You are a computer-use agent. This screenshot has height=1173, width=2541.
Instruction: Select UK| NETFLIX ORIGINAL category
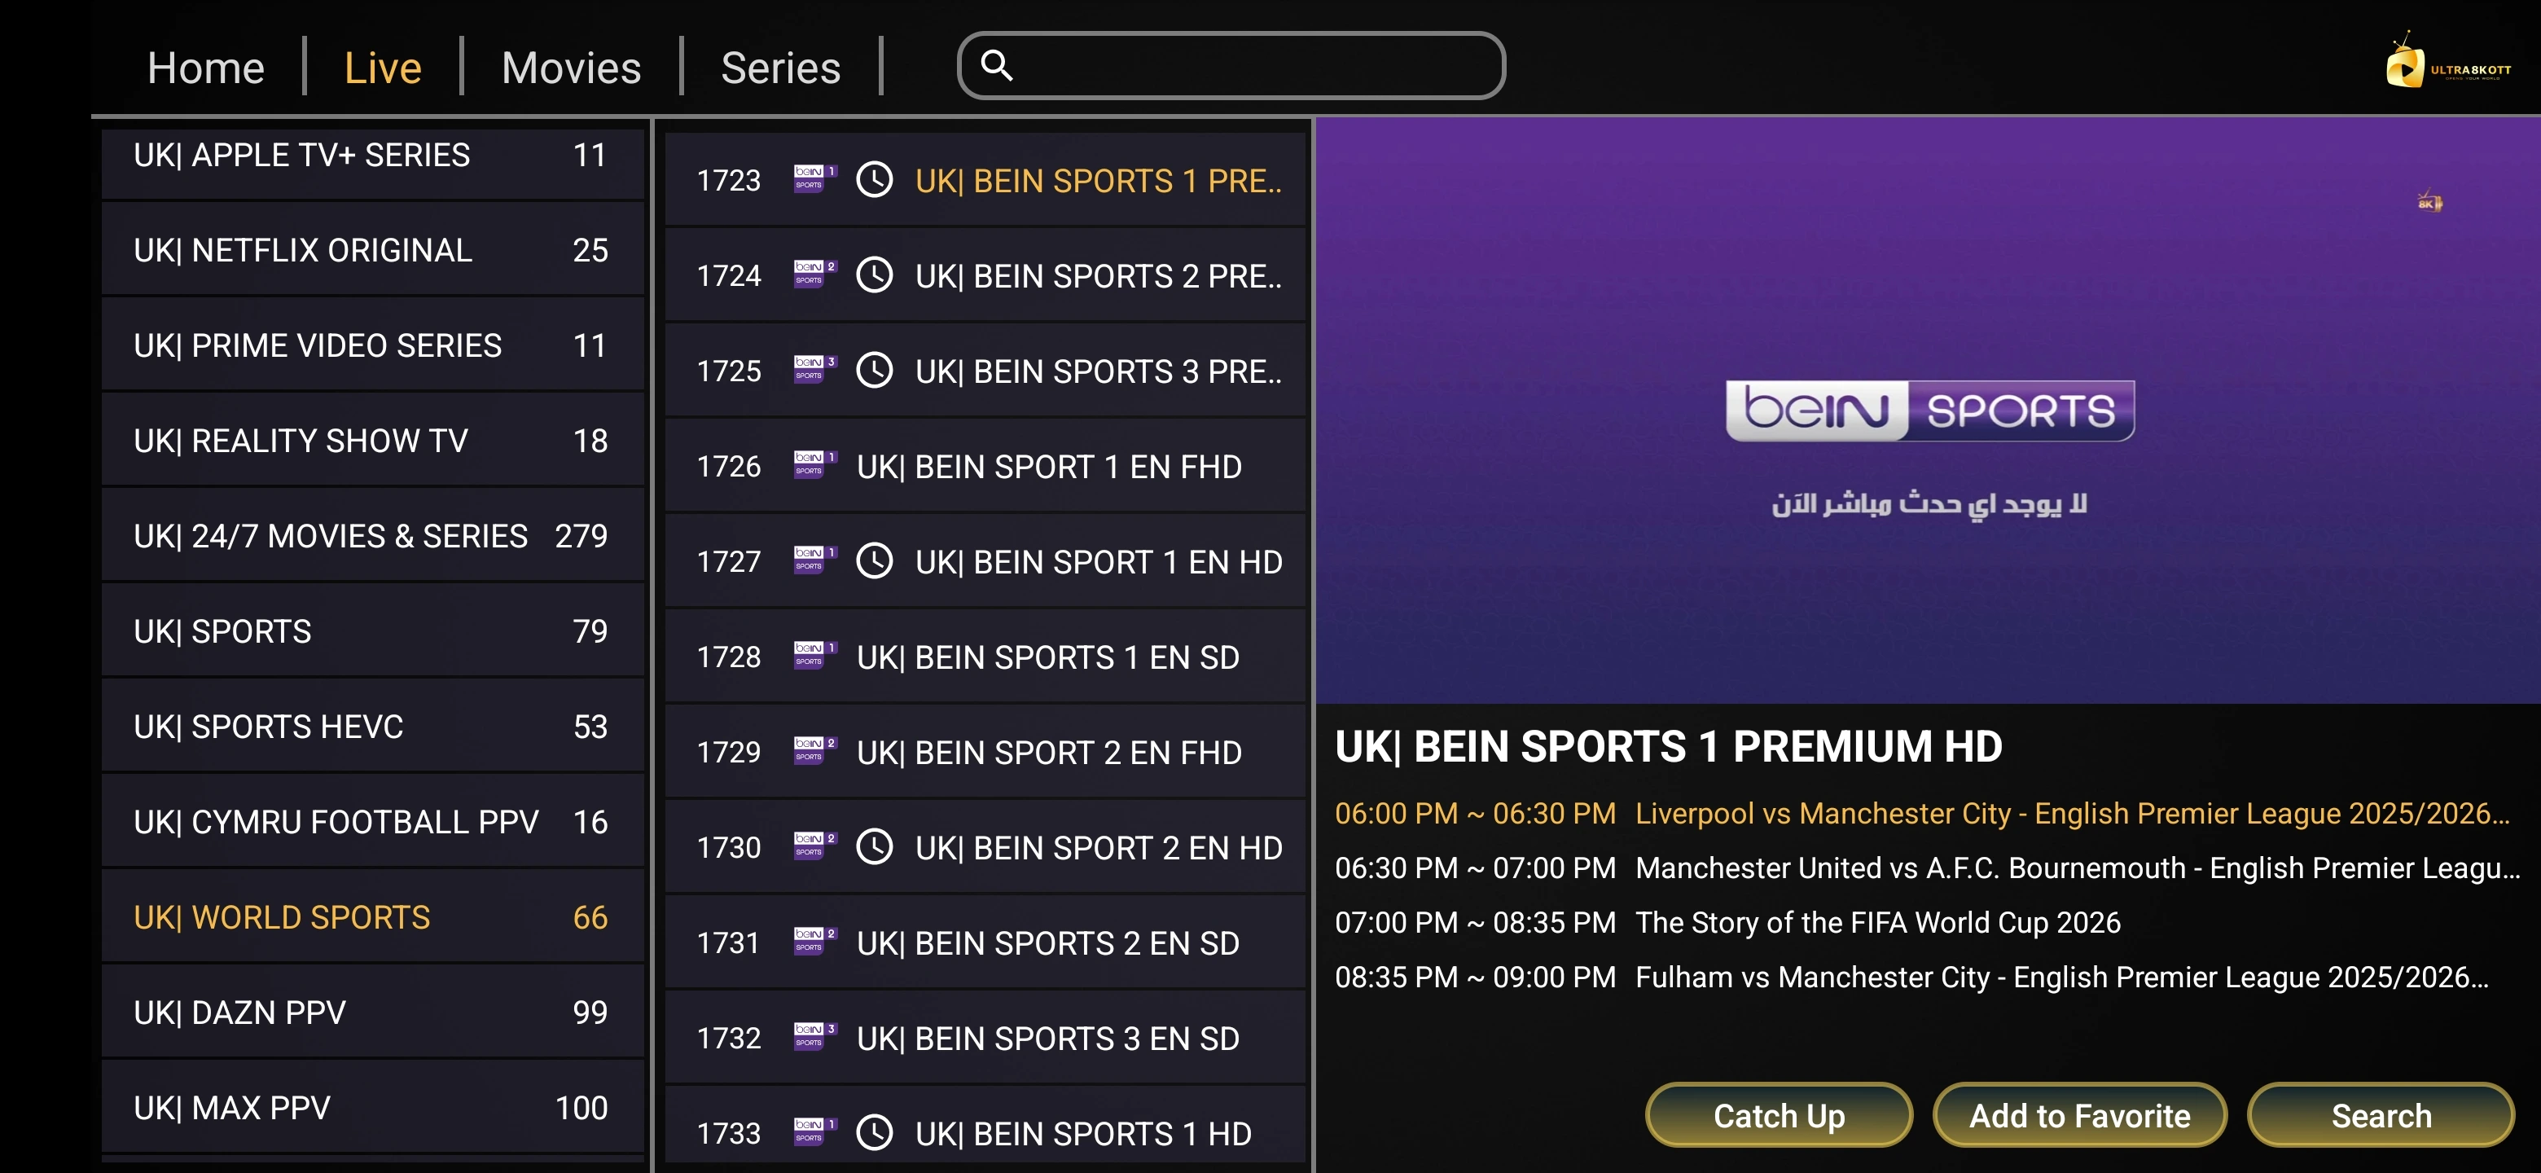tap(373, 249)
